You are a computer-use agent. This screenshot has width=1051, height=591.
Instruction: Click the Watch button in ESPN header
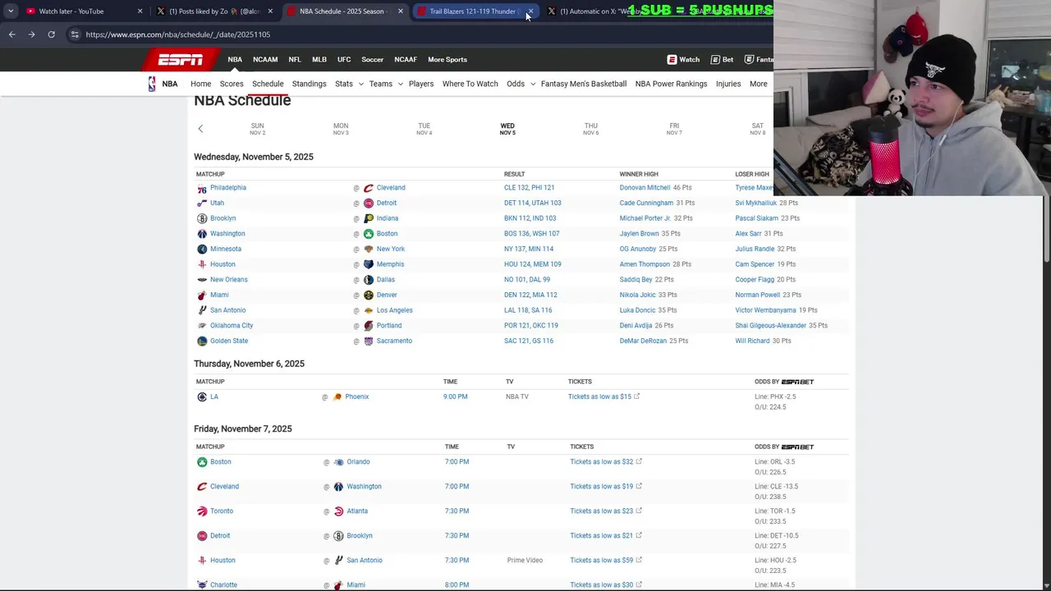[x=683, y=59]
